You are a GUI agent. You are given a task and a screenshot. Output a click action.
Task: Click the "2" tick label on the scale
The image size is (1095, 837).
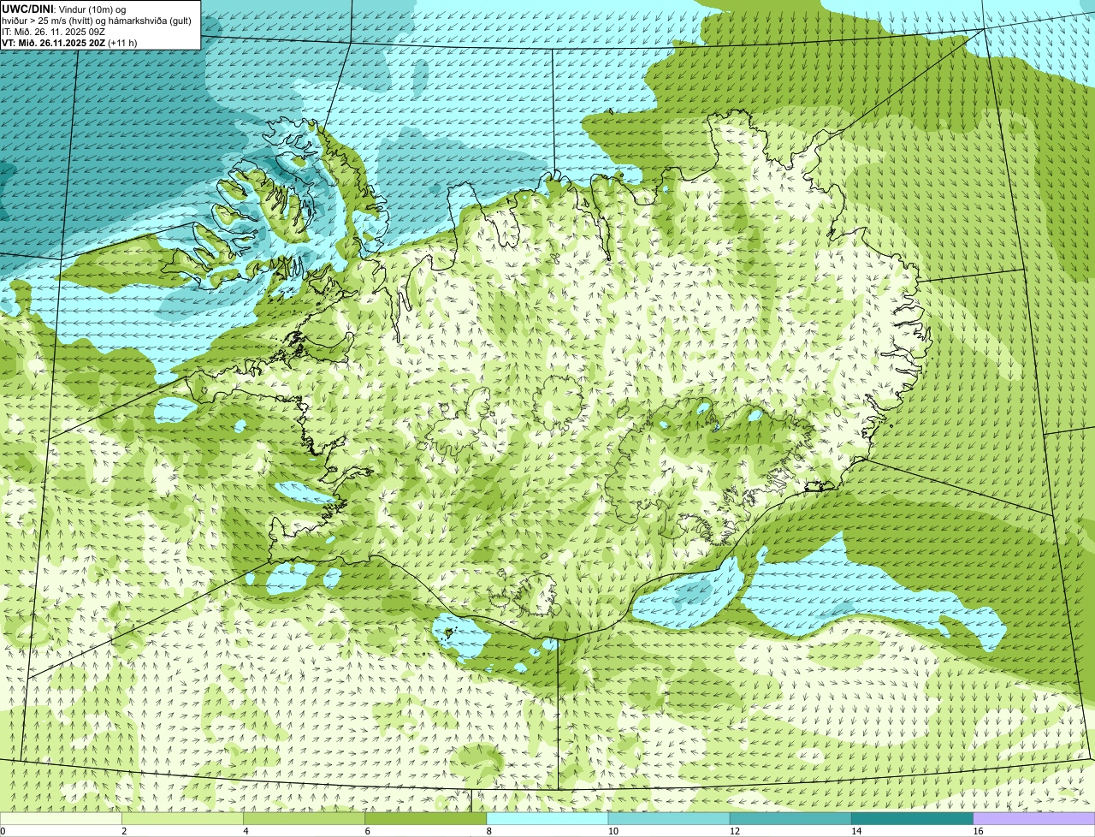tap(125, 831)
